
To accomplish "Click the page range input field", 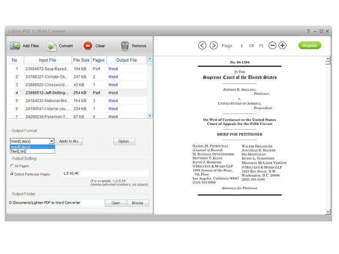I will [105, 174].
